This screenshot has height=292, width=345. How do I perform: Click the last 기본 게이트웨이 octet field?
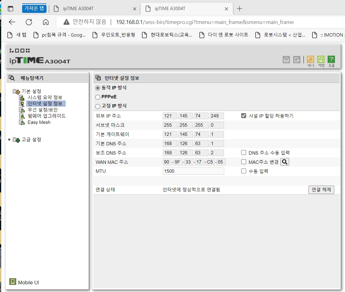point(217,134)
